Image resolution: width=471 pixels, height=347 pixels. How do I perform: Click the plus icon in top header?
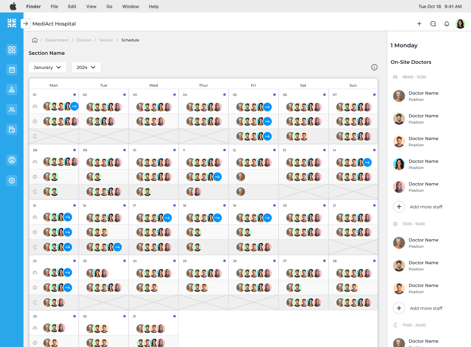tap(419, 24)
